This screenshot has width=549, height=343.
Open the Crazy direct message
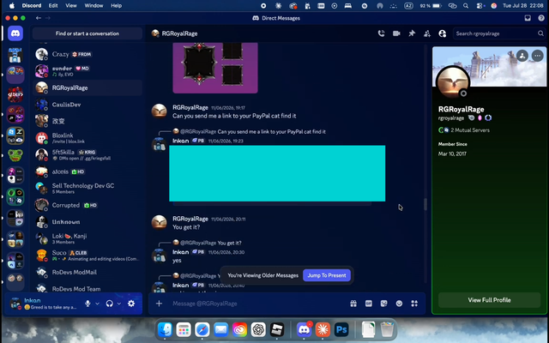click(87, 54)
